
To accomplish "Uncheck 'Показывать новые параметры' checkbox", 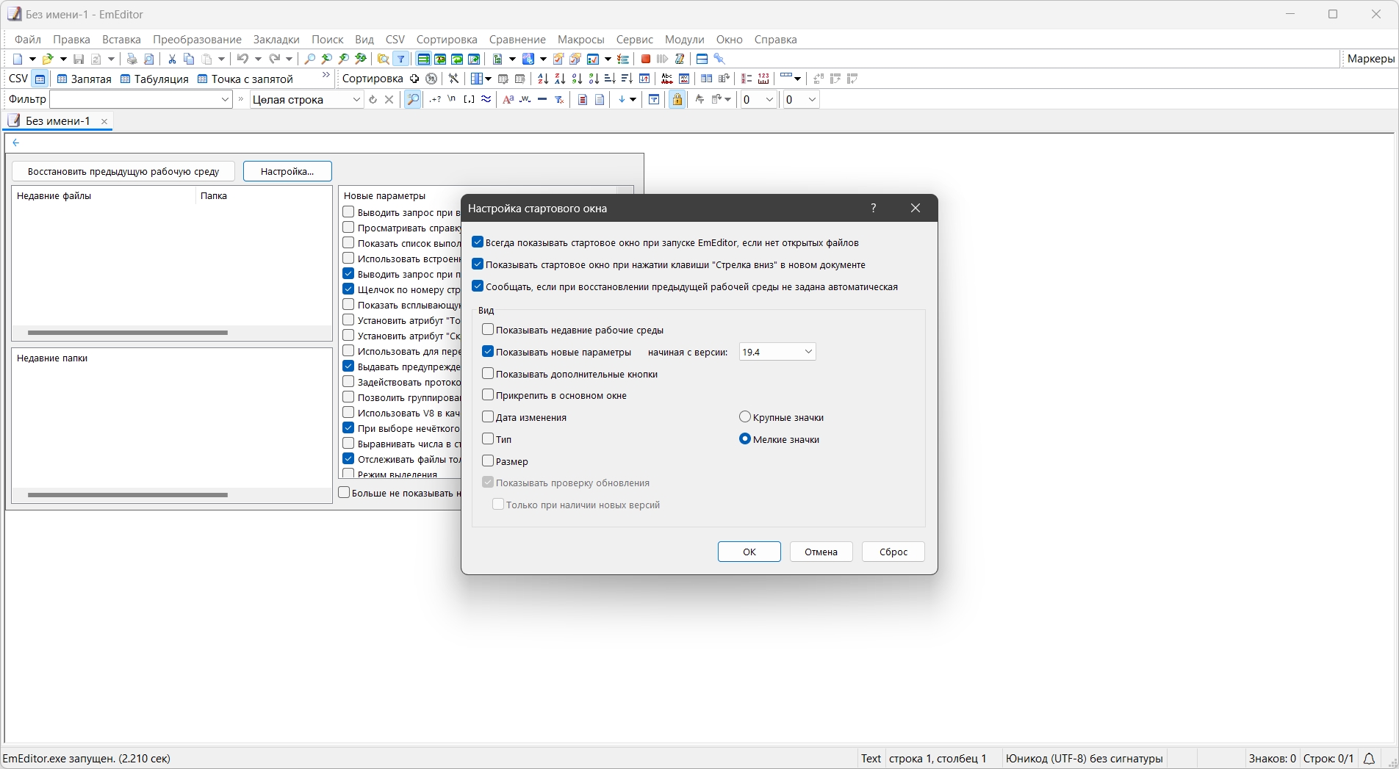I will [488, 352].
